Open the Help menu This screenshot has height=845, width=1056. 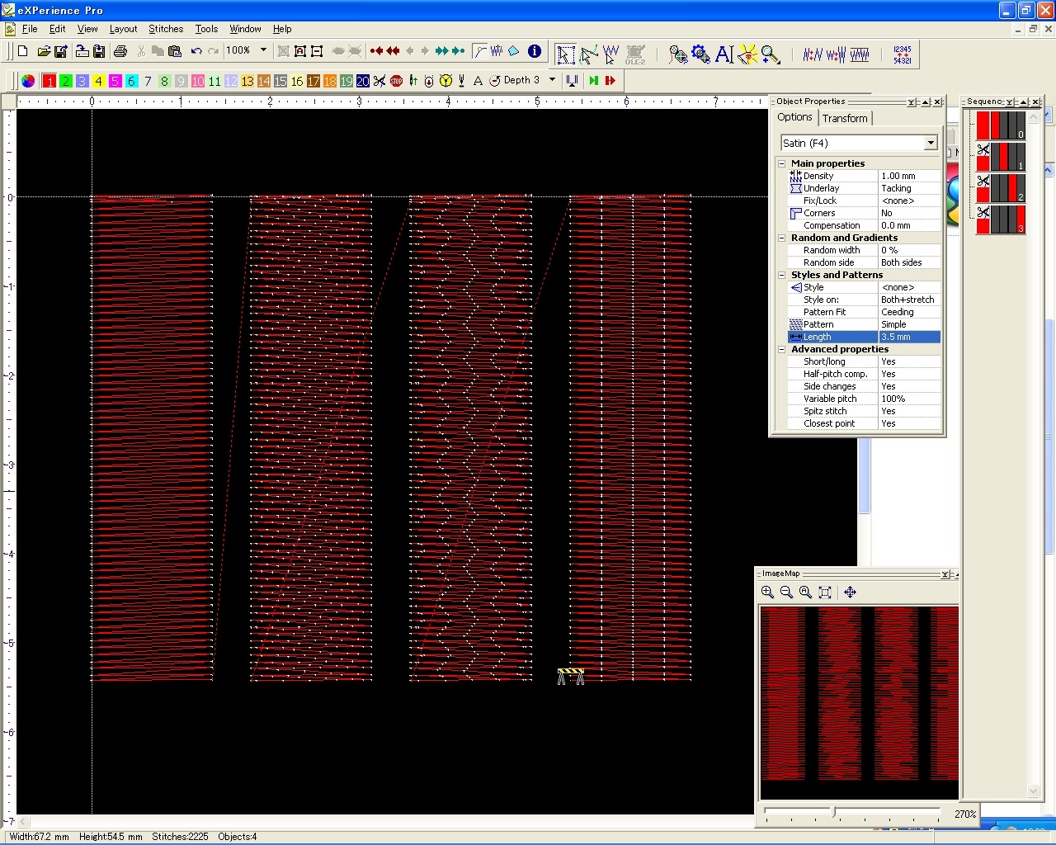[282, 29]
